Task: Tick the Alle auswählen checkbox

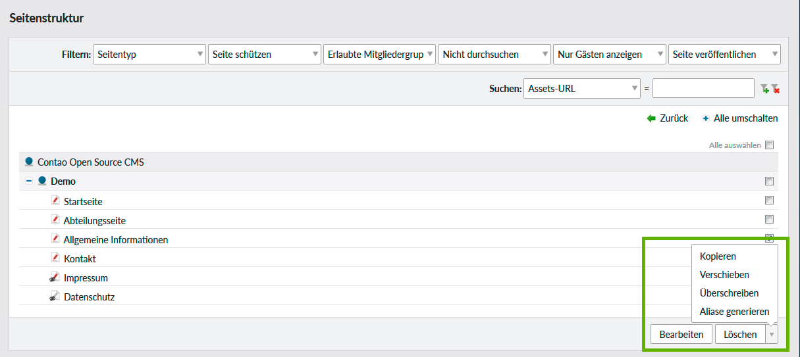Action: pos(769,145)
